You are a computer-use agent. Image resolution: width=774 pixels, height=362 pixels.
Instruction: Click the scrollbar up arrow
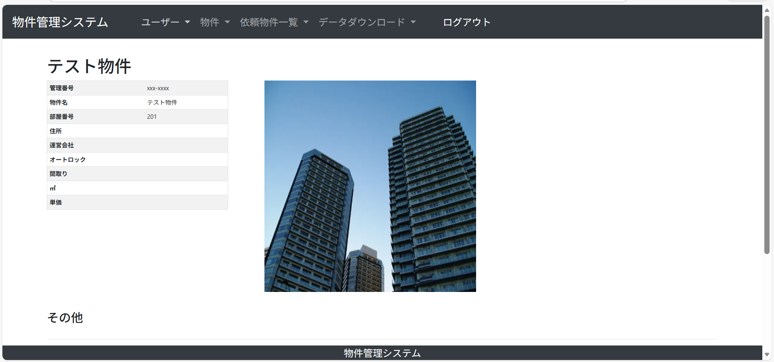pos(767,10)
